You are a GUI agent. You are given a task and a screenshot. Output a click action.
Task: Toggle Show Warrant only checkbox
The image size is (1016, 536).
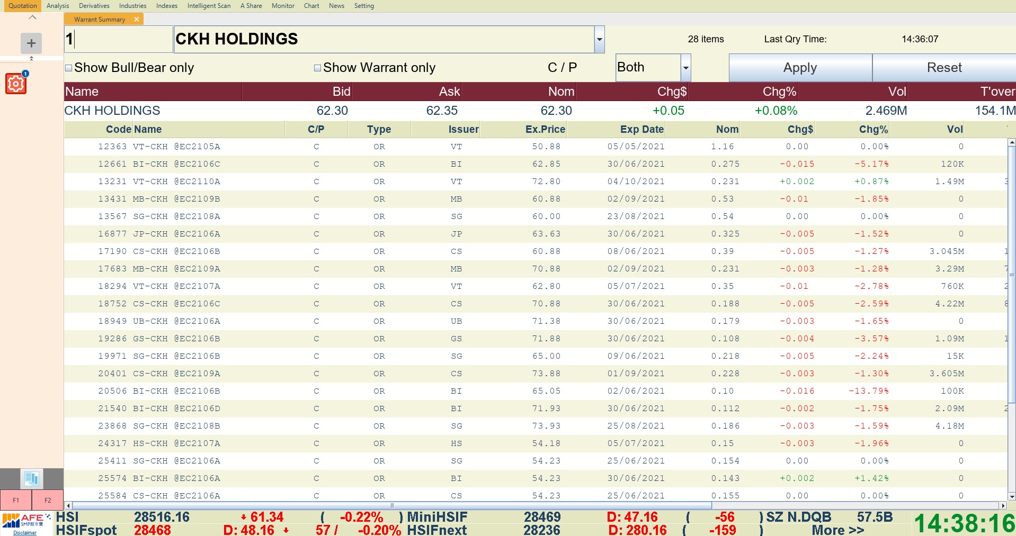click(x=318, y=68)
